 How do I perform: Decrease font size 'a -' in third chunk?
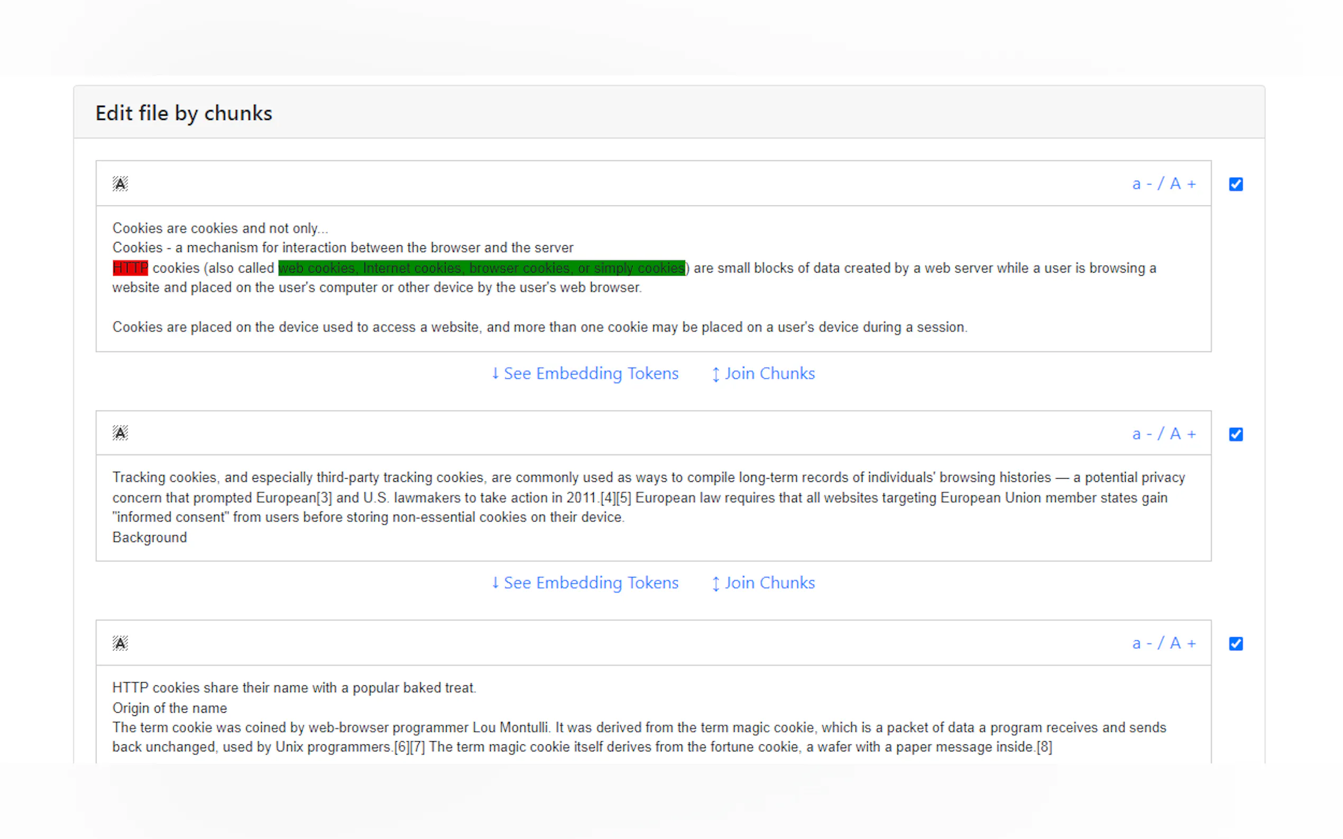pos(1142,643)
